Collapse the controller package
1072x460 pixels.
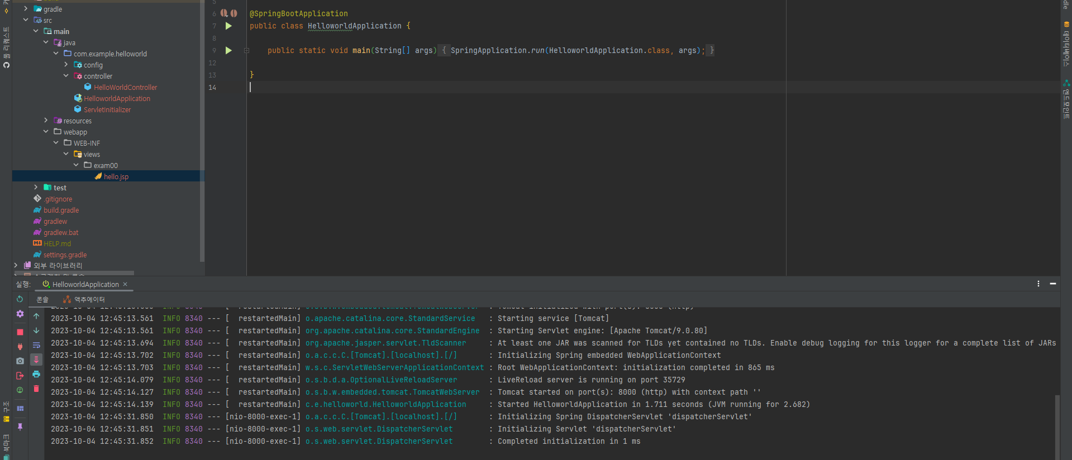click(x=66, y=76)
